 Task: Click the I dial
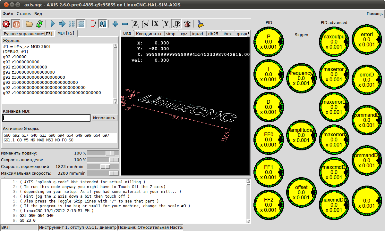tap(269, 75)
